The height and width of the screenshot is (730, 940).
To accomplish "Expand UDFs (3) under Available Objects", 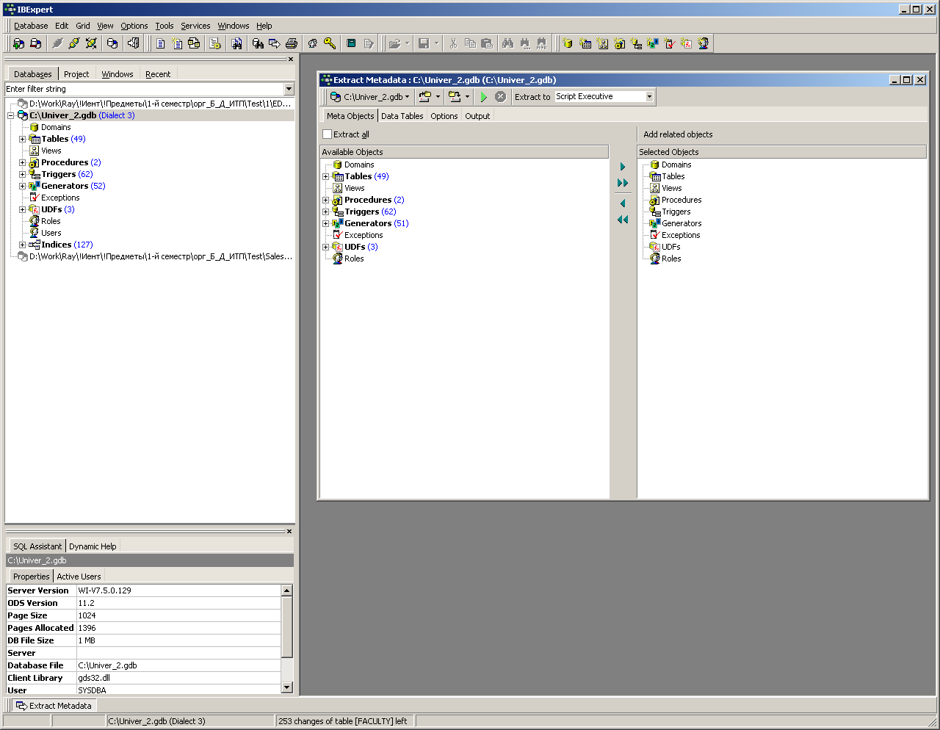I will tap(325, 247).
